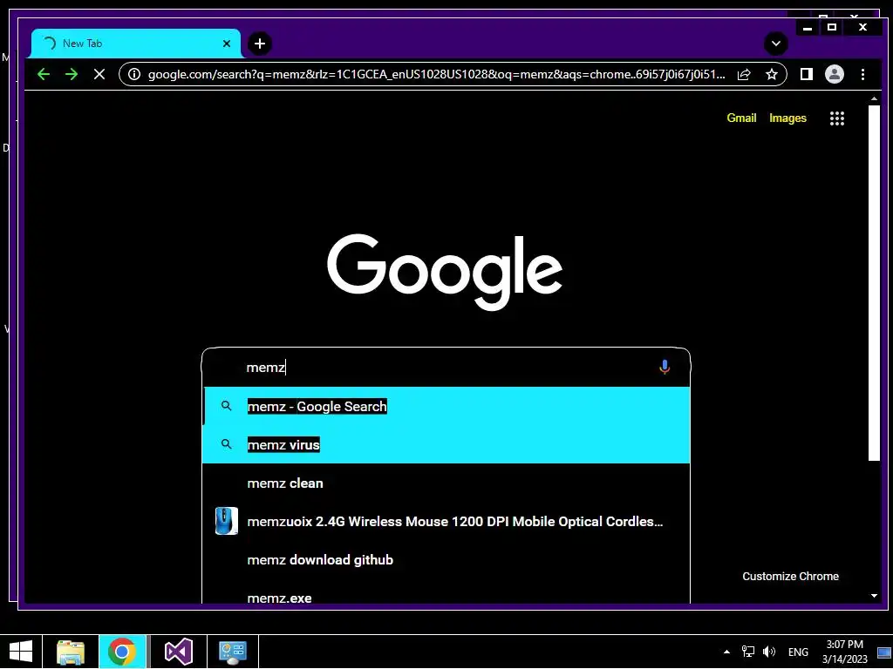The image size is (893, 669).
Task: Open File Explorer from the taskbar
Action: coord(71,652)
